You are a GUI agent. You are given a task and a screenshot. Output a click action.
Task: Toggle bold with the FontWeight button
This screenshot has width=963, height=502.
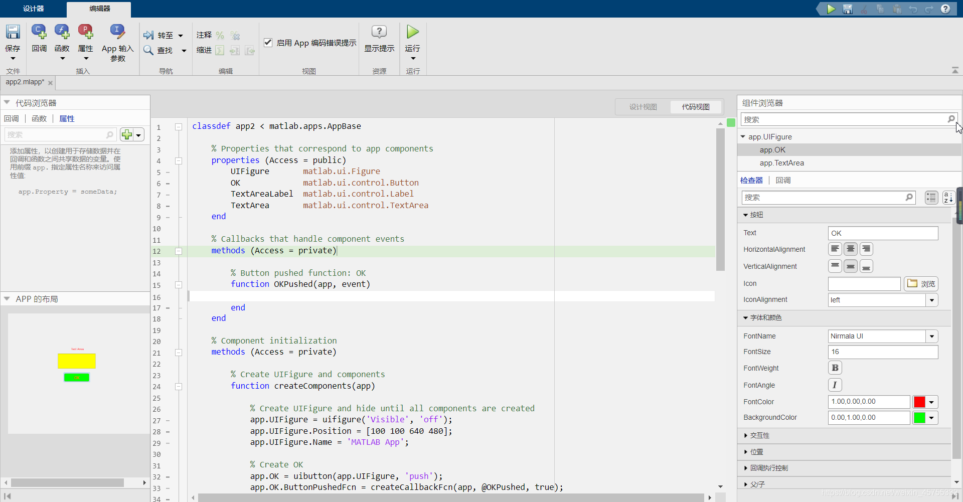[x=835, y=368]
